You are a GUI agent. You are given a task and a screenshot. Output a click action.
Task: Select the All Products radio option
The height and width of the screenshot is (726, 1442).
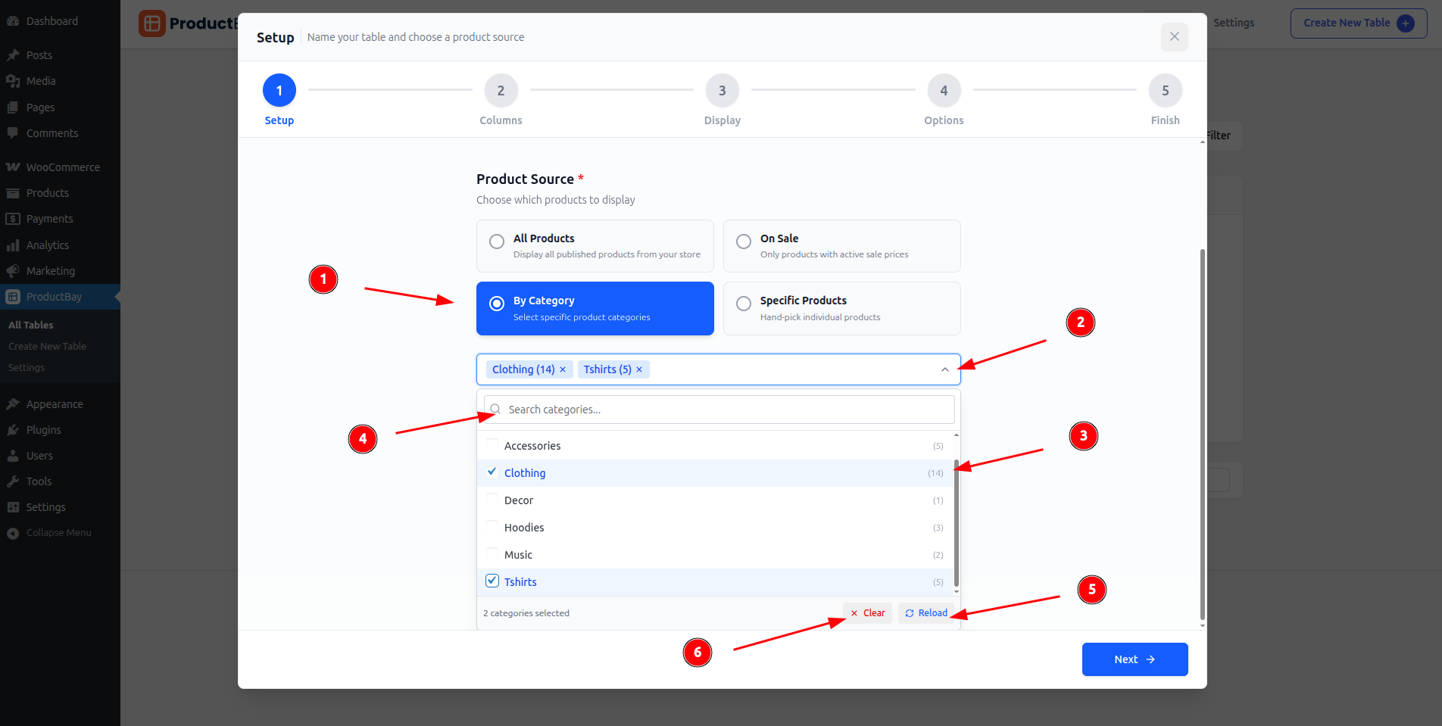[x=497, y=241]
